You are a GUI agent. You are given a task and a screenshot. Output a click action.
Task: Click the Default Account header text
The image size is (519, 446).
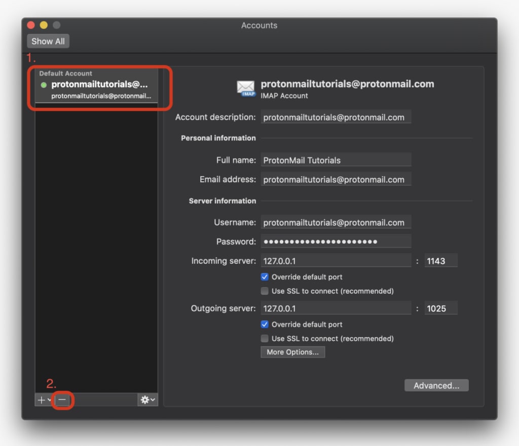pyautogui.click(x=65, y=73)
